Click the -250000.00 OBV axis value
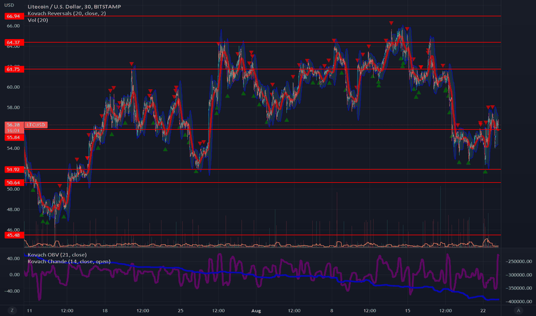The width and height of the screenshot is (536, 316). (519, 261)
